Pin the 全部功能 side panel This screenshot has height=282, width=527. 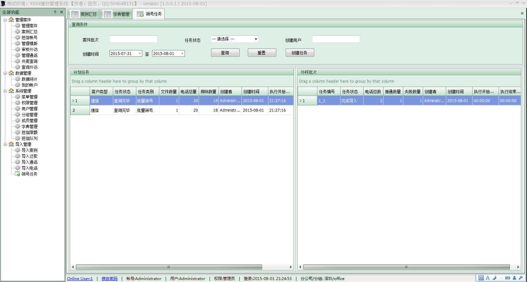(55, 12)
